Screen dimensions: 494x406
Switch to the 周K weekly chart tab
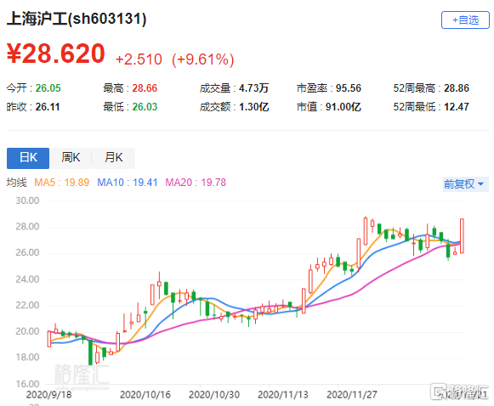[71, 158]
